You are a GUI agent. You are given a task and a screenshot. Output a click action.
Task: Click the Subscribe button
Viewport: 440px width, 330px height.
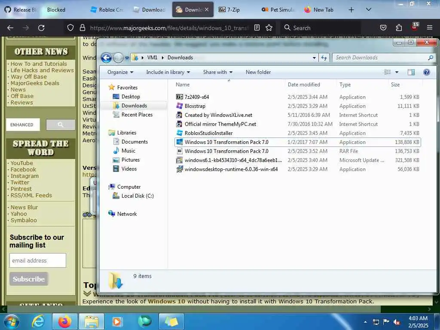click(29, 279)
